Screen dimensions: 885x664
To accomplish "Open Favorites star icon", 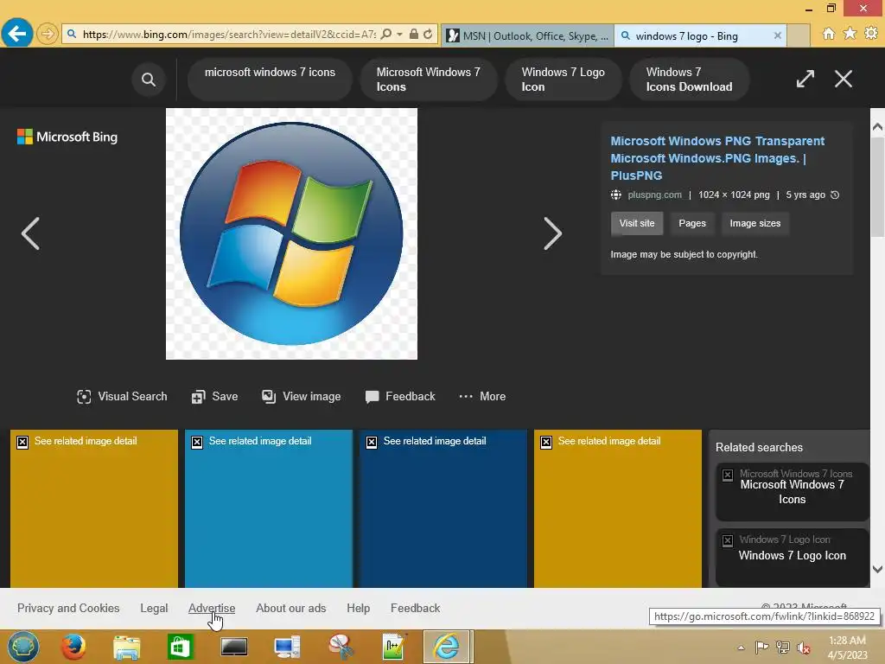I will (x=850, y=34).
